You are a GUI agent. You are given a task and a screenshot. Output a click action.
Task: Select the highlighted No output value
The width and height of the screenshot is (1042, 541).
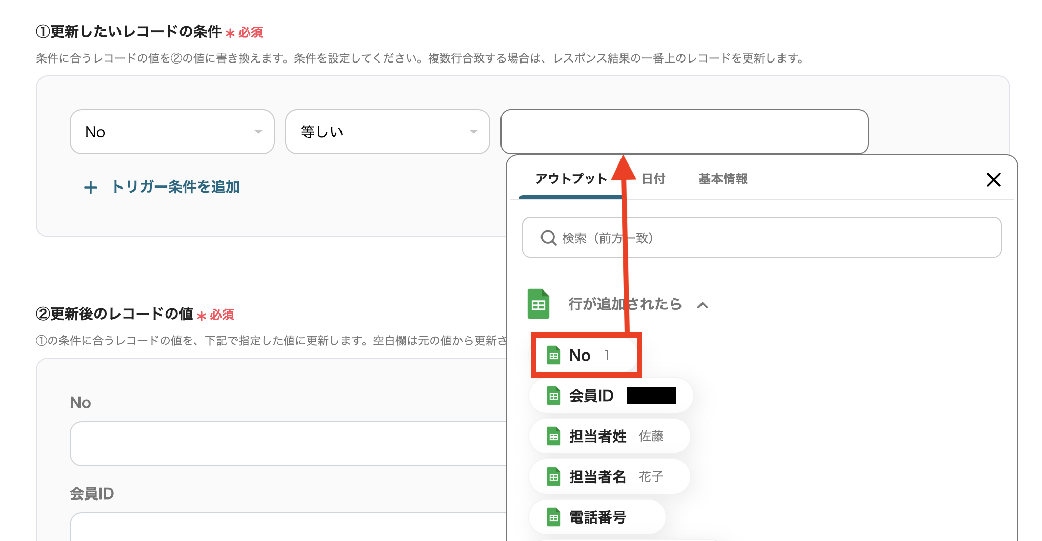click(x=585, y=355)
